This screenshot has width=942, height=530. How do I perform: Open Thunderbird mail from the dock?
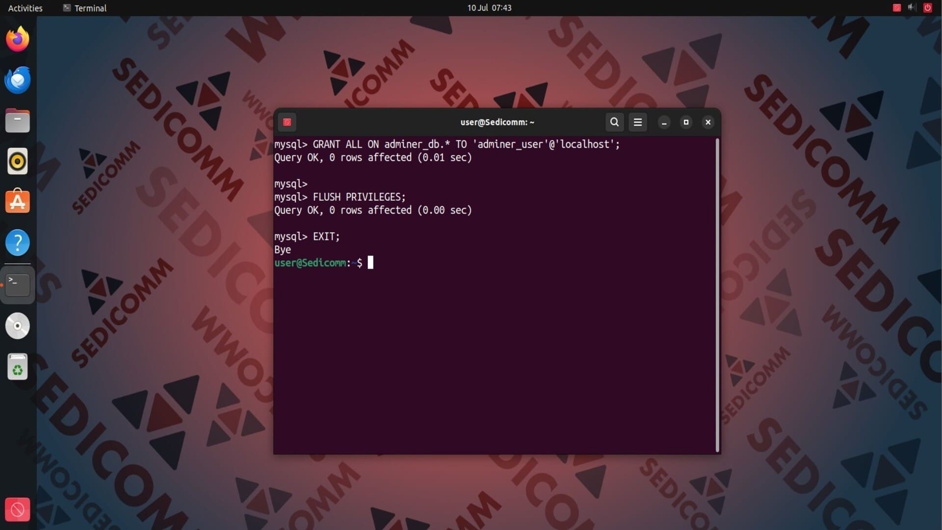[x=18, y=80]
